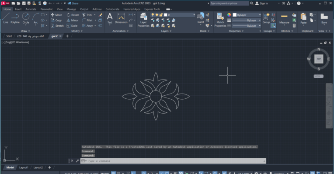
Task: Switch to the Layout1 tab
Action: [24, 167]
